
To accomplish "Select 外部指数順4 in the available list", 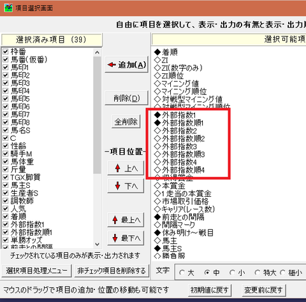I will point(180,170).
